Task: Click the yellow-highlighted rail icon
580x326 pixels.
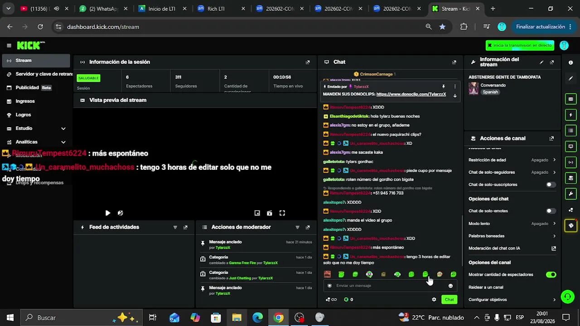Action: (571, 225)
